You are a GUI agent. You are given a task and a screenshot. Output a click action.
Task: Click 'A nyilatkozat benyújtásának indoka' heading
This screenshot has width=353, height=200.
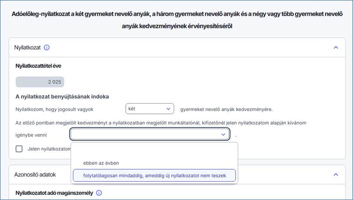click(62, 97)
